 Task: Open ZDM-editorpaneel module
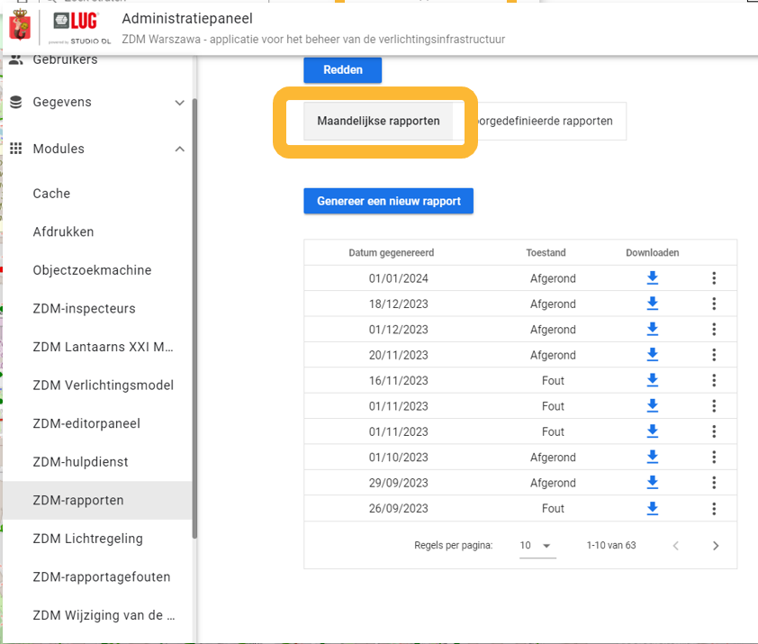click(x=86, y=423)
